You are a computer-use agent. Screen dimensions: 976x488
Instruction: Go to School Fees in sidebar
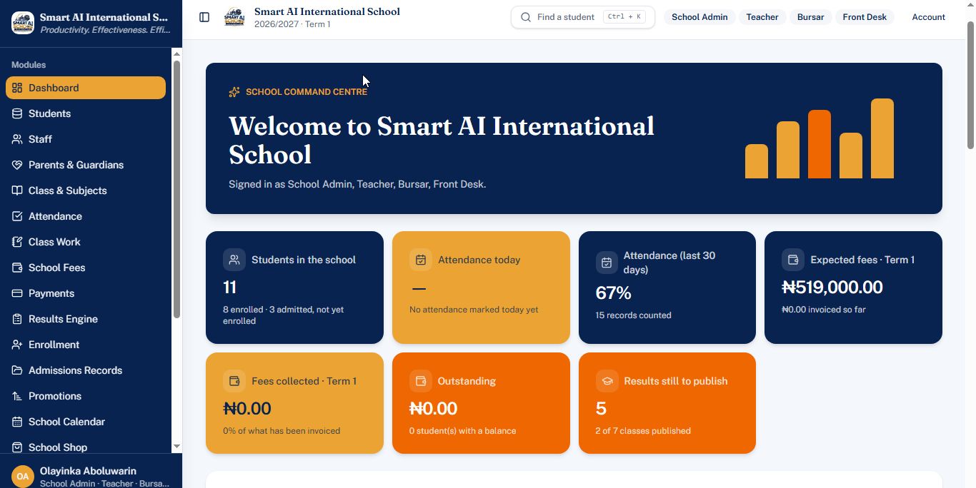(x=86, y=268)
